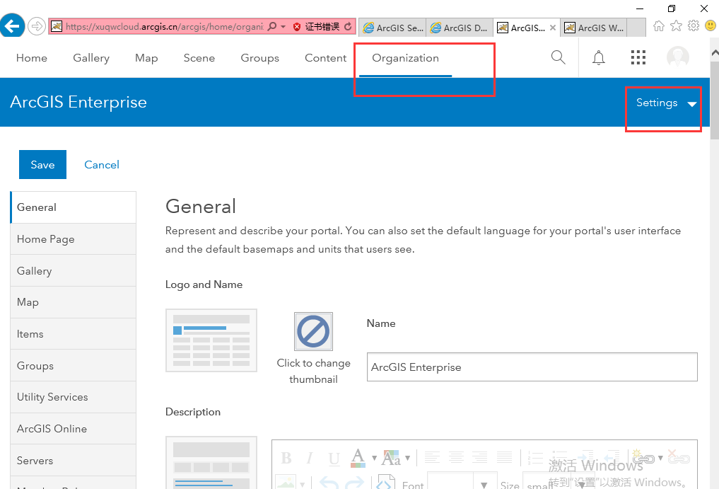Open Content in top navigation
The height and width of the screenshot is (489, 719).
tap(326, 58)
